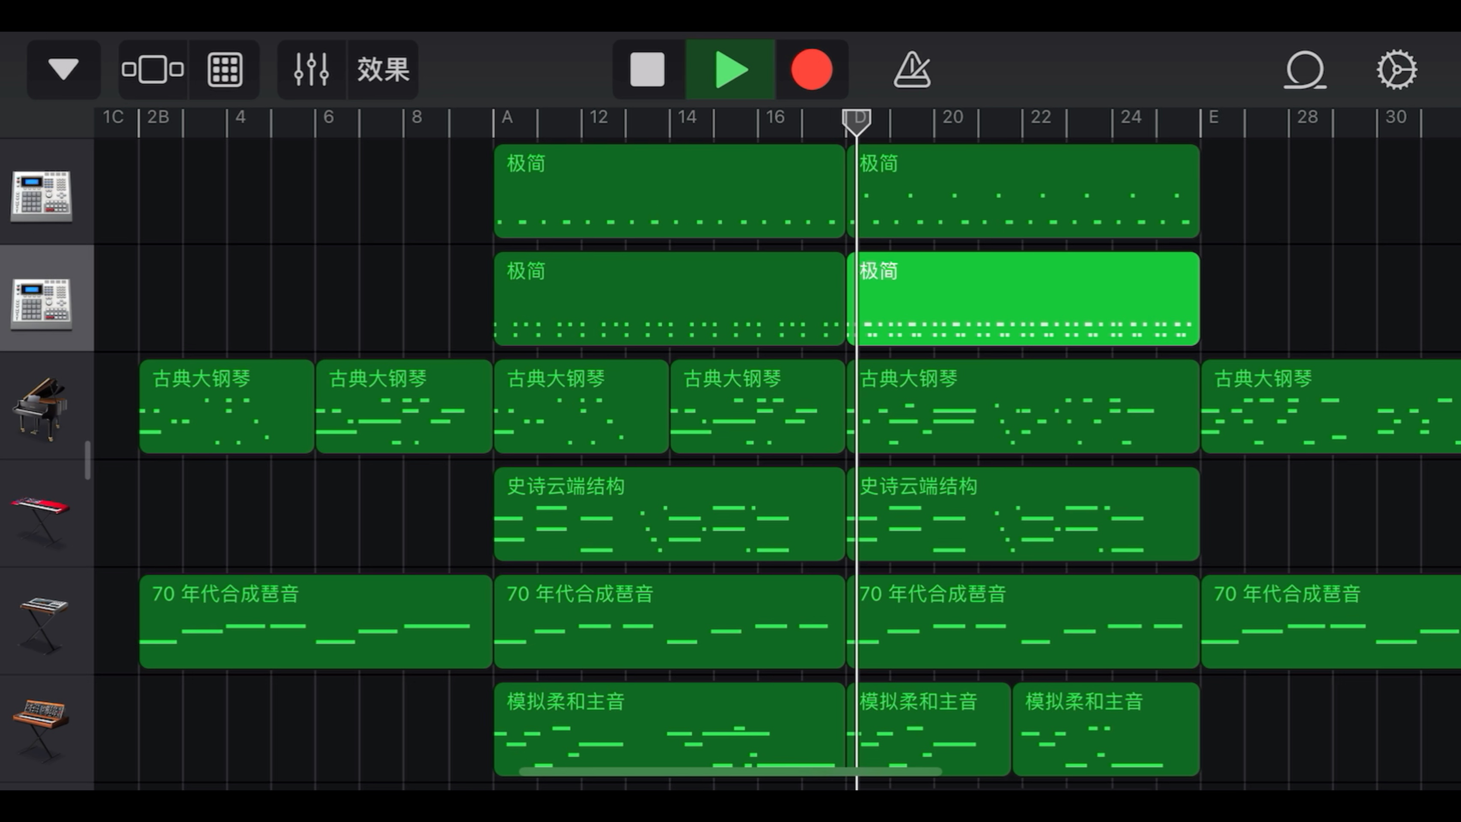Viewport: 1461px width, 822px height.
Task: Click the 70年代合成琶音 keyboard icon in sidebar
Action: [x=42, y=617]
